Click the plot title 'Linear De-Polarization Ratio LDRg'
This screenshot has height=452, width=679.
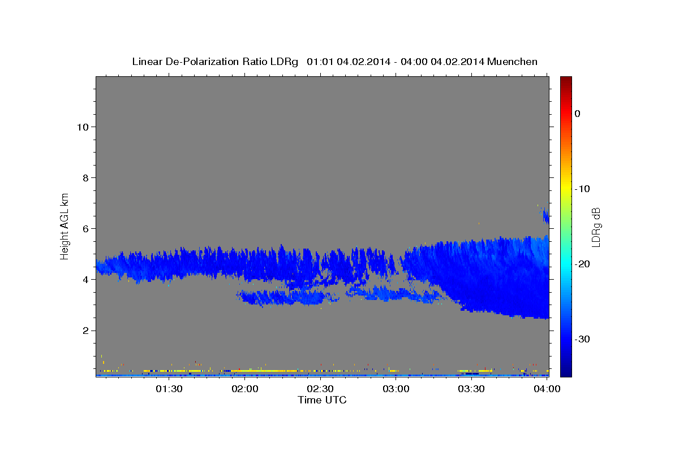pos(215,62)
